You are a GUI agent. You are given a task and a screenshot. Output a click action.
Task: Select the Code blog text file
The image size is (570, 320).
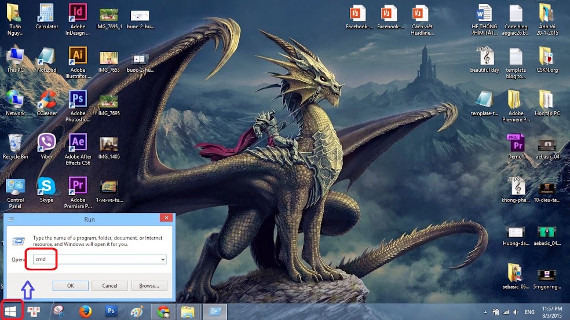pos(516,19)
